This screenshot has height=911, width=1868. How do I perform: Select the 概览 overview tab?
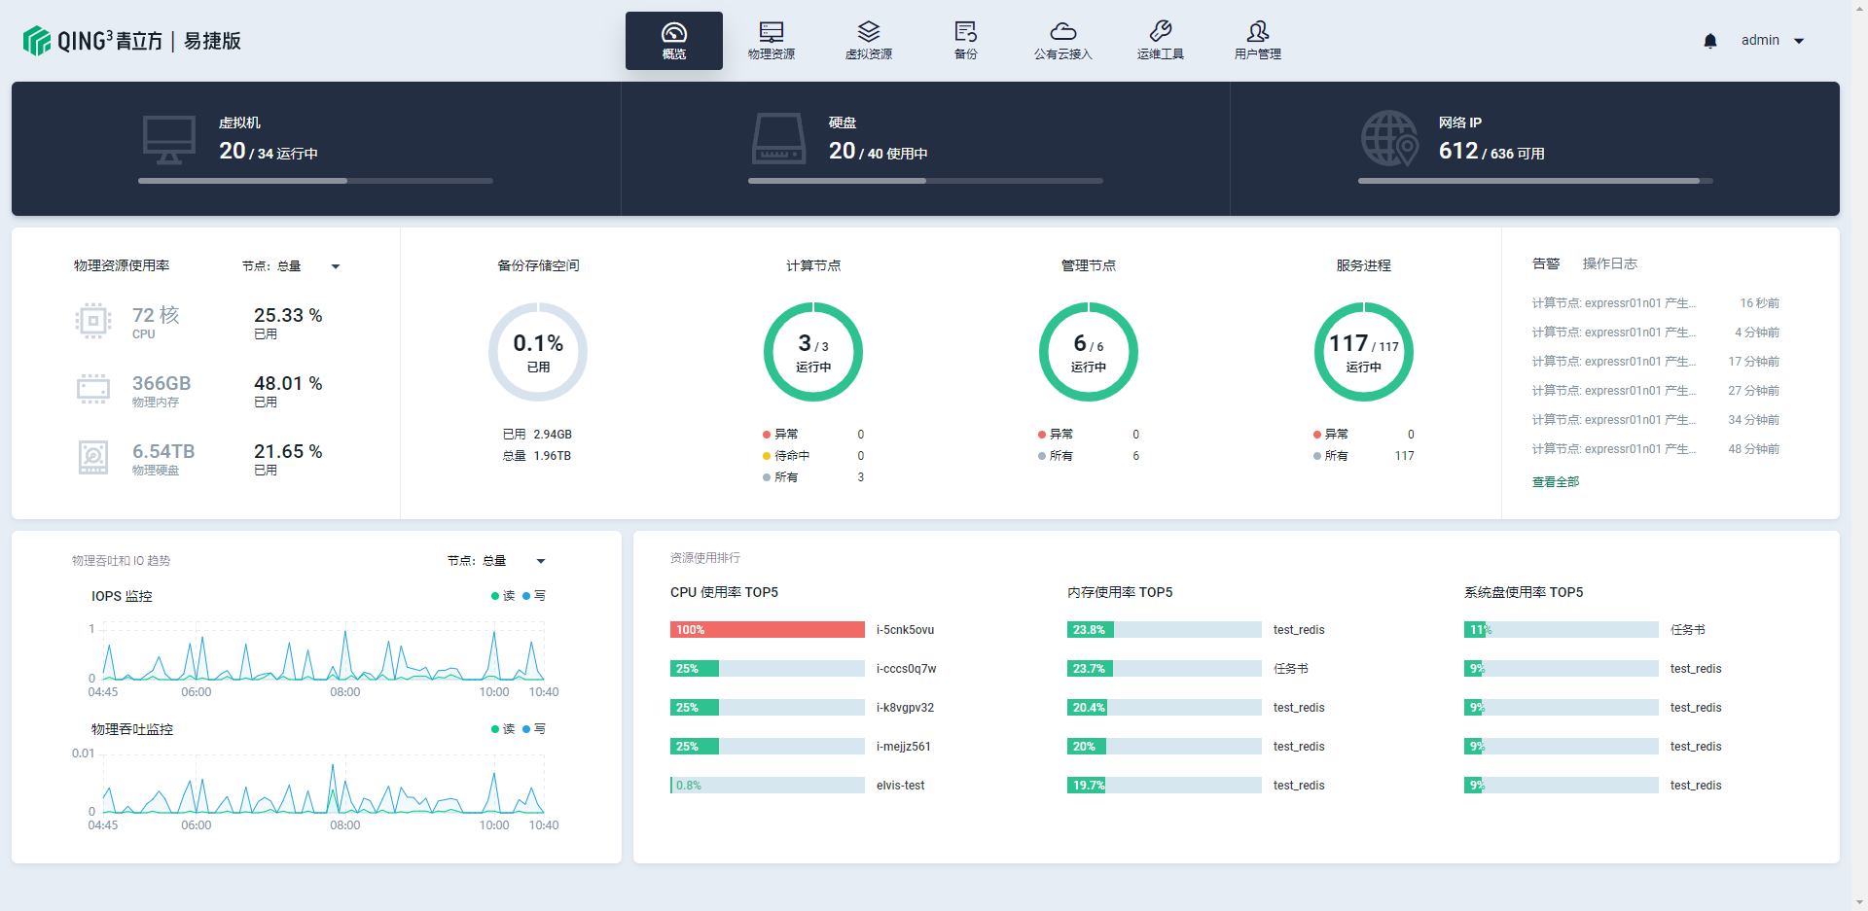point(673,41)
